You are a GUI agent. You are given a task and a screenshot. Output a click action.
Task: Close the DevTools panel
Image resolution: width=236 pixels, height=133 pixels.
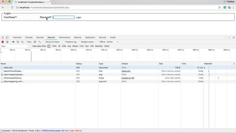point(233,37)
